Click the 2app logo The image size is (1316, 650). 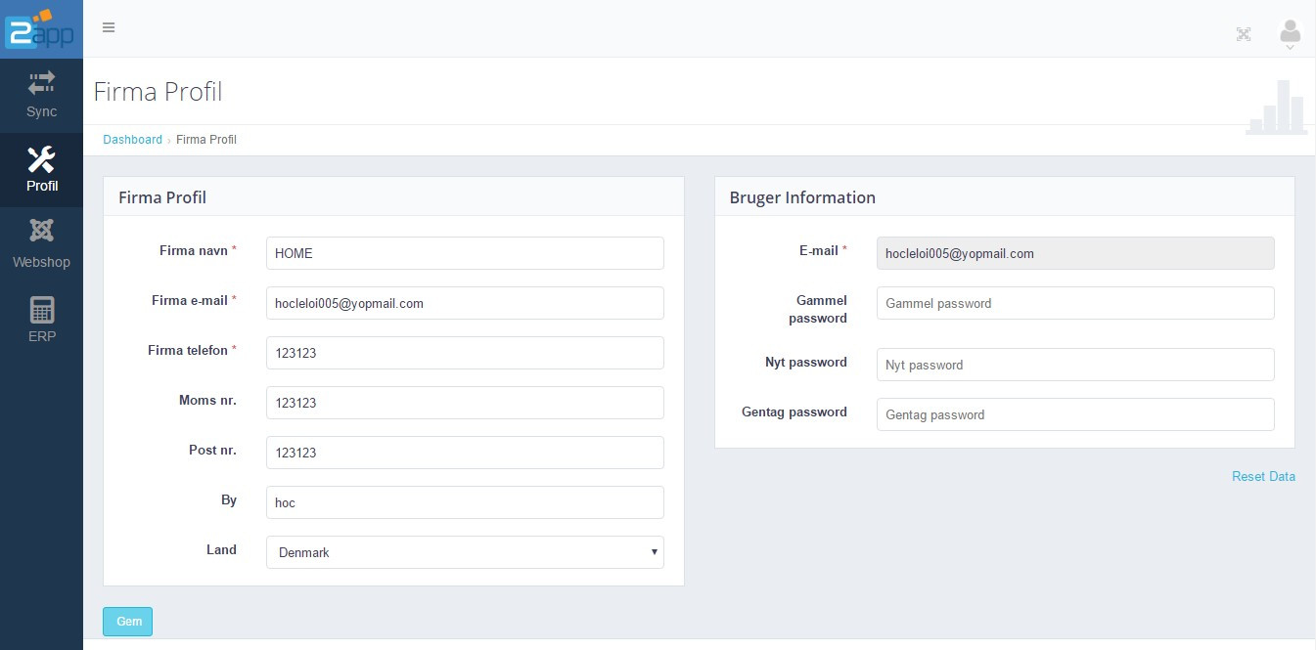click(x=40, y=29)
